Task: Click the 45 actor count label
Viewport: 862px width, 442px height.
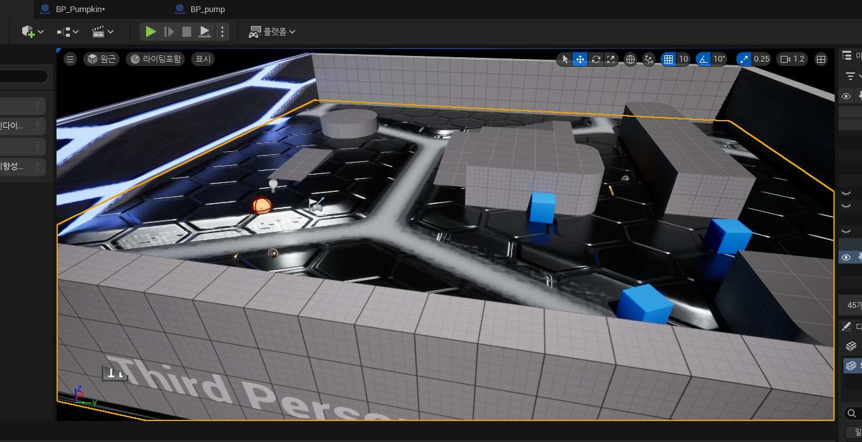Action: coord(854,305)
